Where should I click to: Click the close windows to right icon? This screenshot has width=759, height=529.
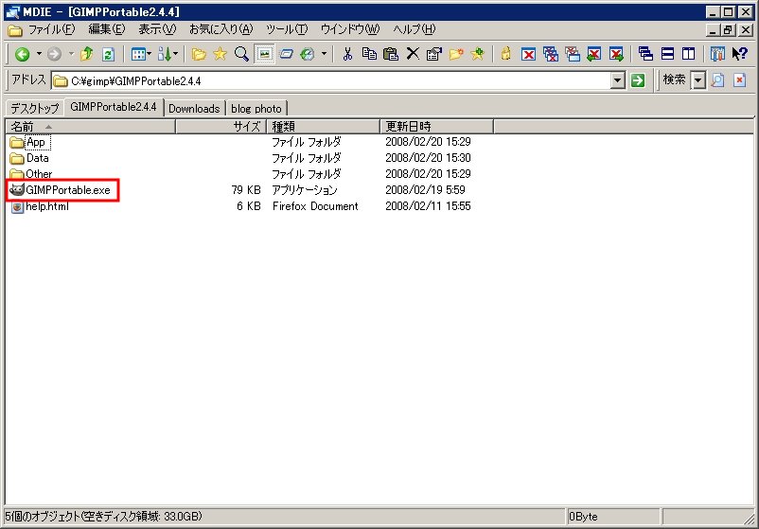[x=616, y=54]
